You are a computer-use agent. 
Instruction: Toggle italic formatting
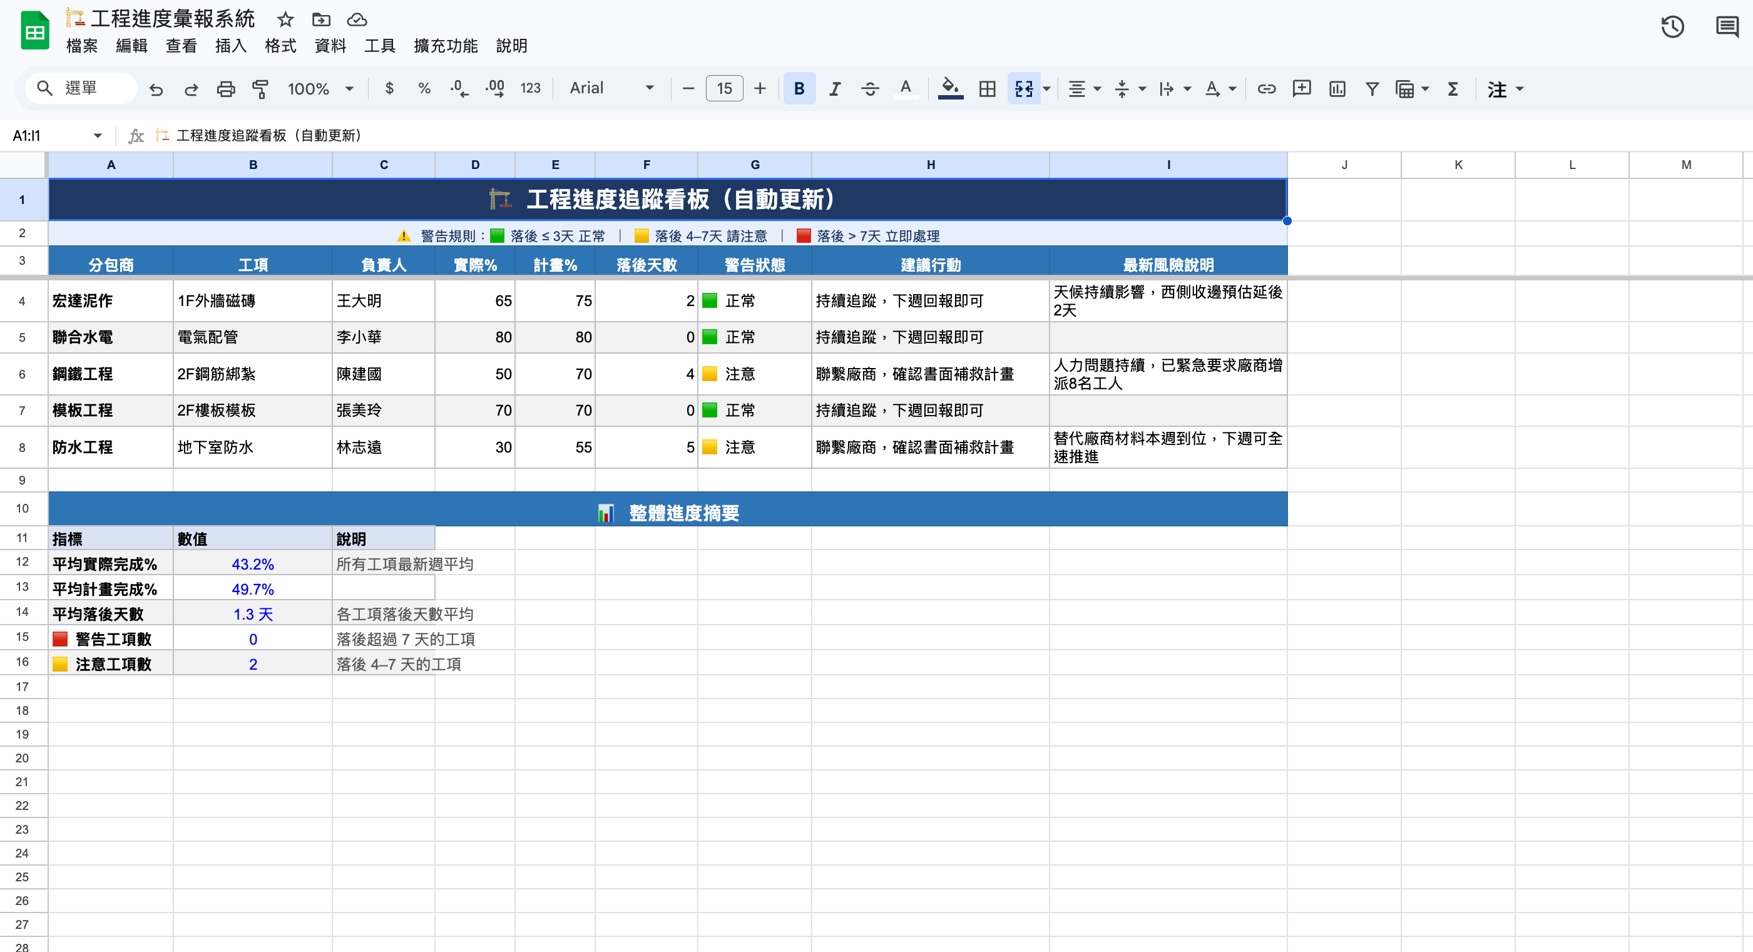coord(834,88)
